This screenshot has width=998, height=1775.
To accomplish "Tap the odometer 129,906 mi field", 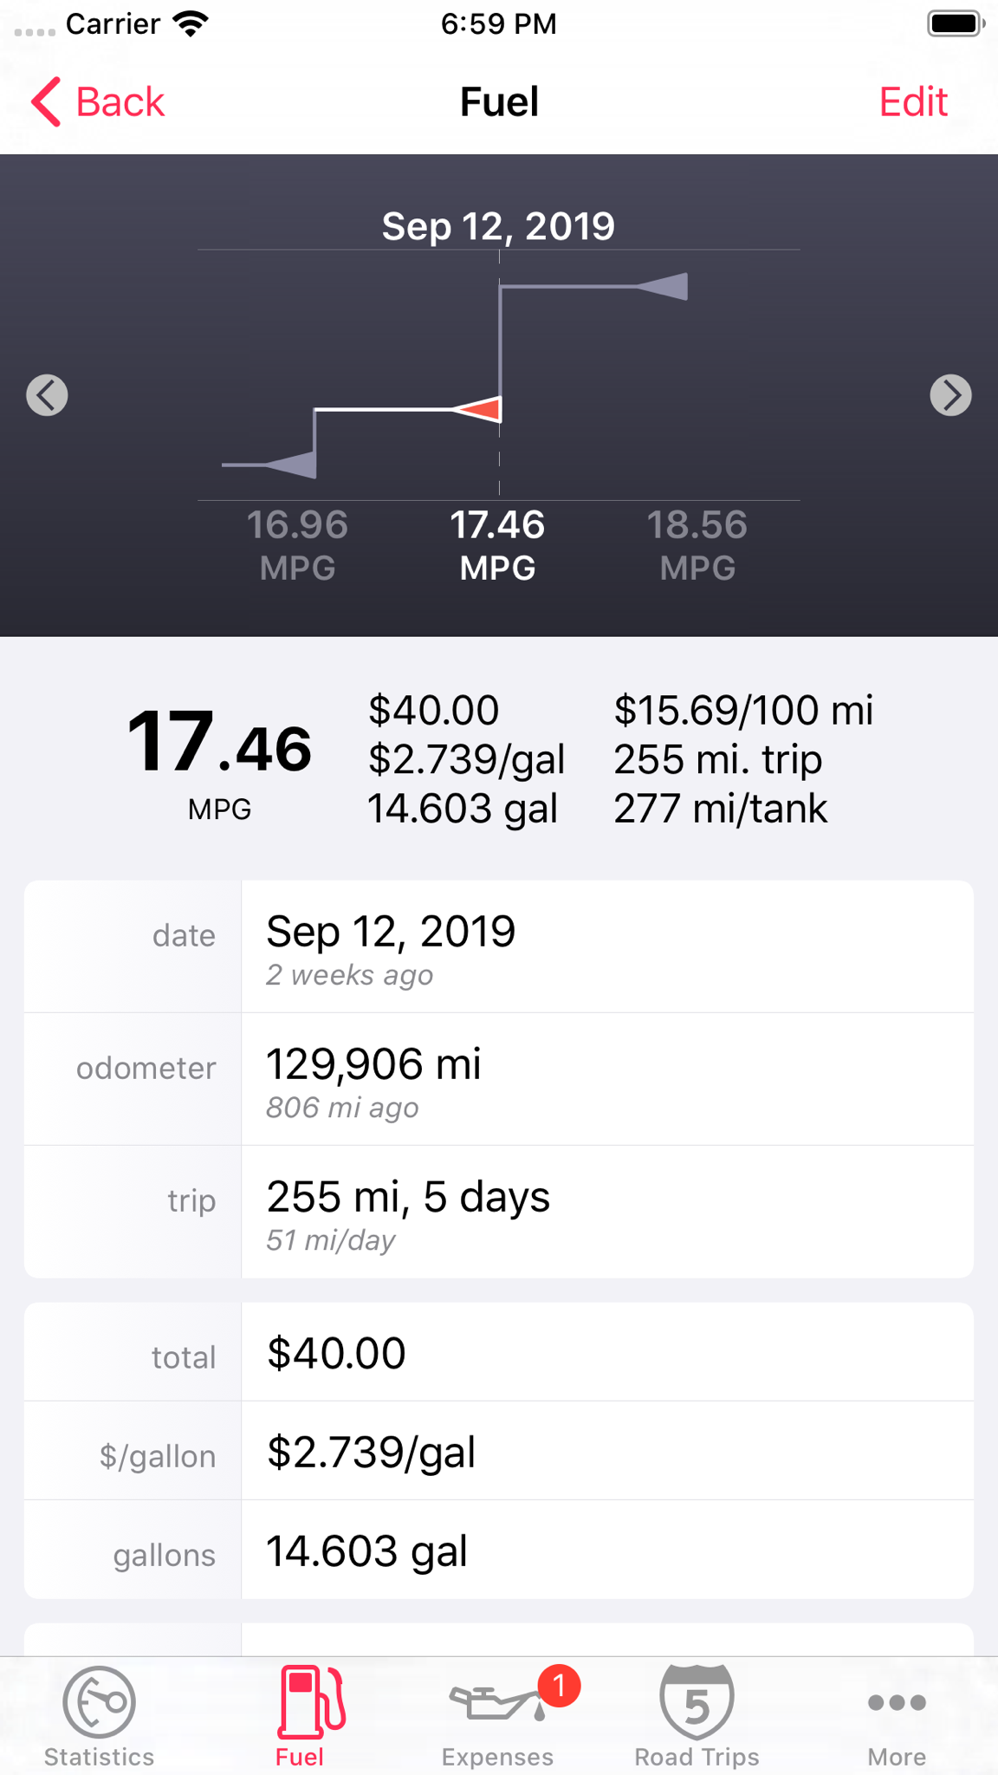I will point(499,1079).
